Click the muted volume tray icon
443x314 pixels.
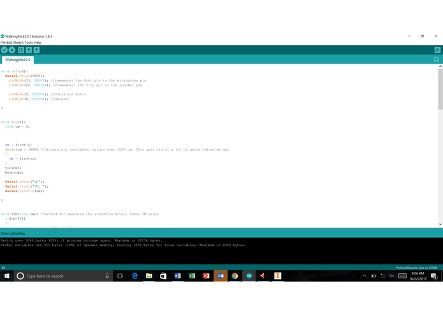coord(391,276)
